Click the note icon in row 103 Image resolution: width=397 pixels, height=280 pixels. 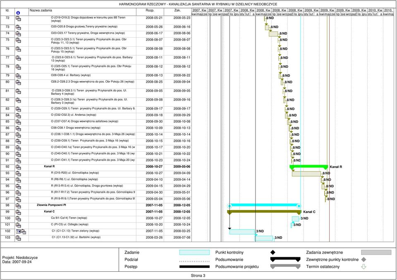pos(18,238)
